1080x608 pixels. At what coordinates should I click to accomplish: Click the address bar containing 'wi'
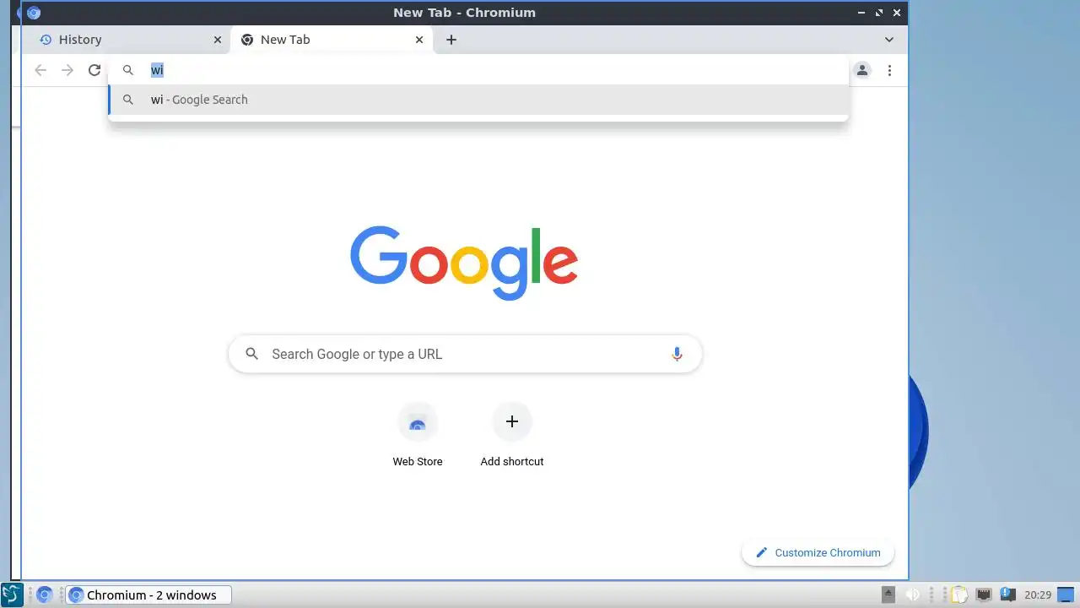pyautogui.click(x=478, y=70)
